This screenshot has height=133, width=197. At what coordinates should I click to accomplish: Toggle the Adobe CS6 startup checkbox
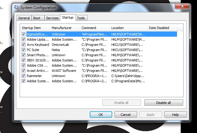pos(23,65)
